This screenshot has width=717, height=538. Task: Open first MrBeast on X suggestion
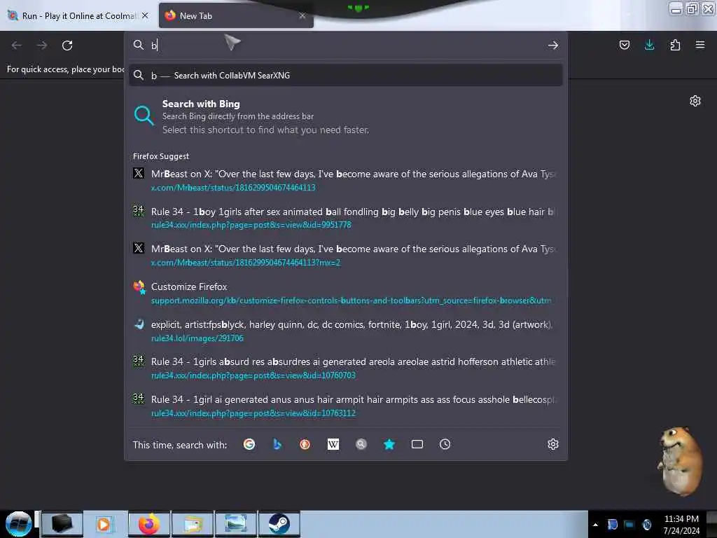[x=346, y=180]
